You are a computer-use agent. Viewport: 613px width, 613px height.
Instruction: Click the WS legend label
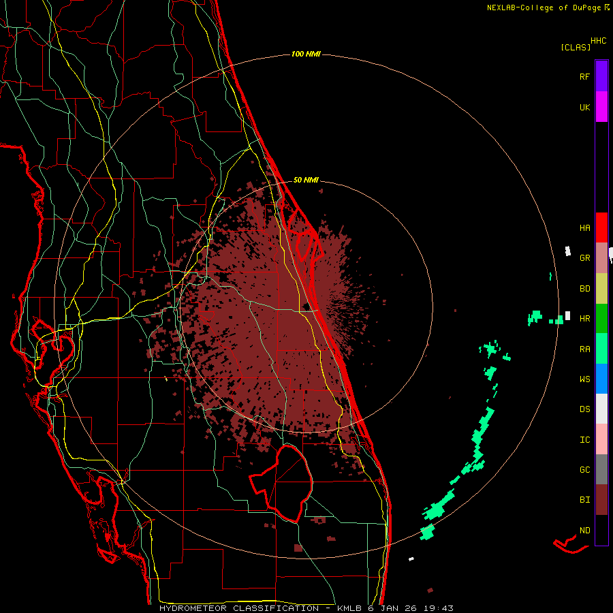[x=584, y=379]
